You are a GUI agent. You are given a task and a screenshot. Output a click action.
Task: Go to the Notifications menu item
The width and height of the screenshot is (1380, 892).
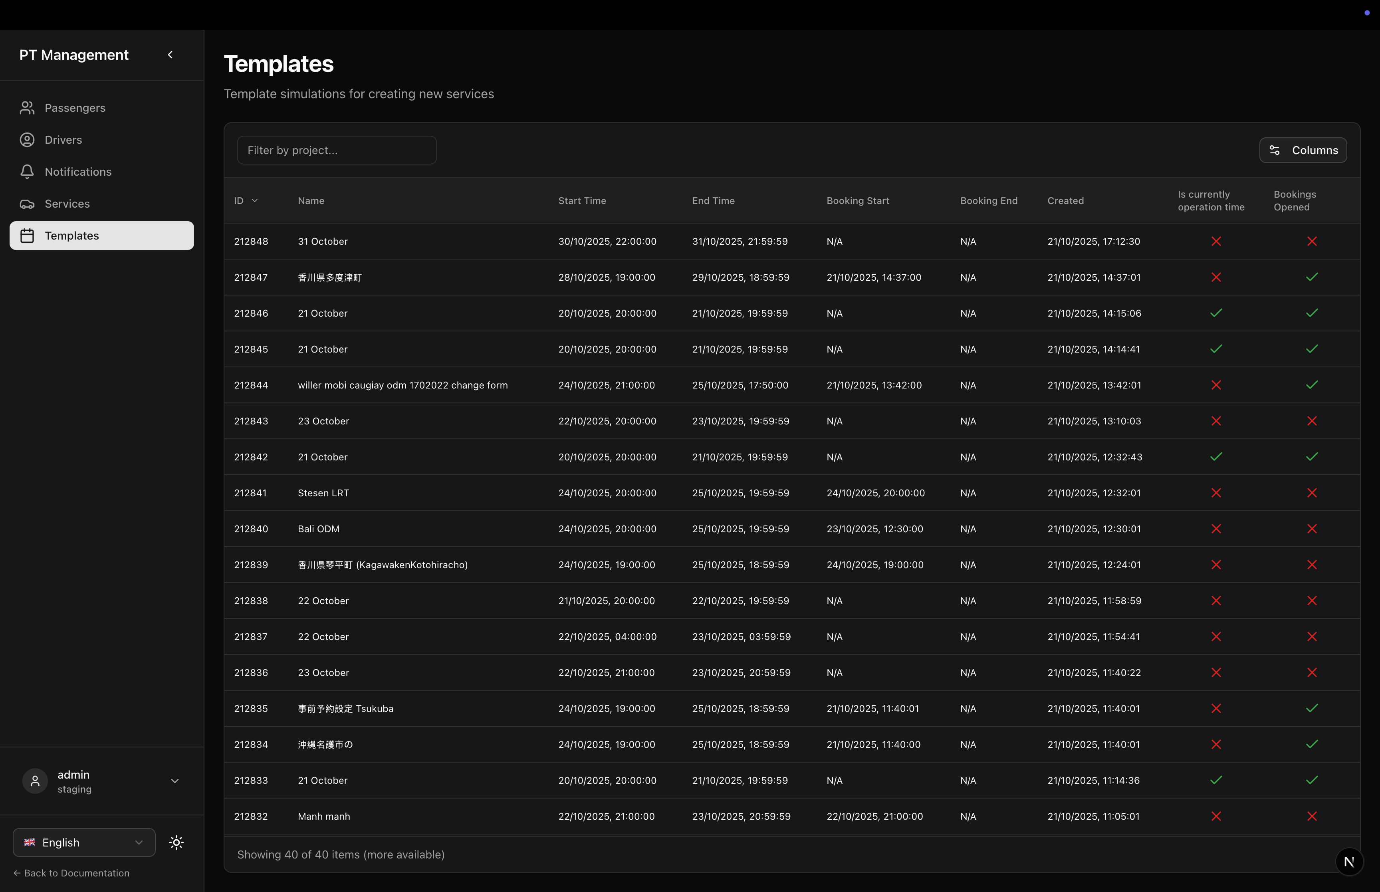tap(78, 171)
